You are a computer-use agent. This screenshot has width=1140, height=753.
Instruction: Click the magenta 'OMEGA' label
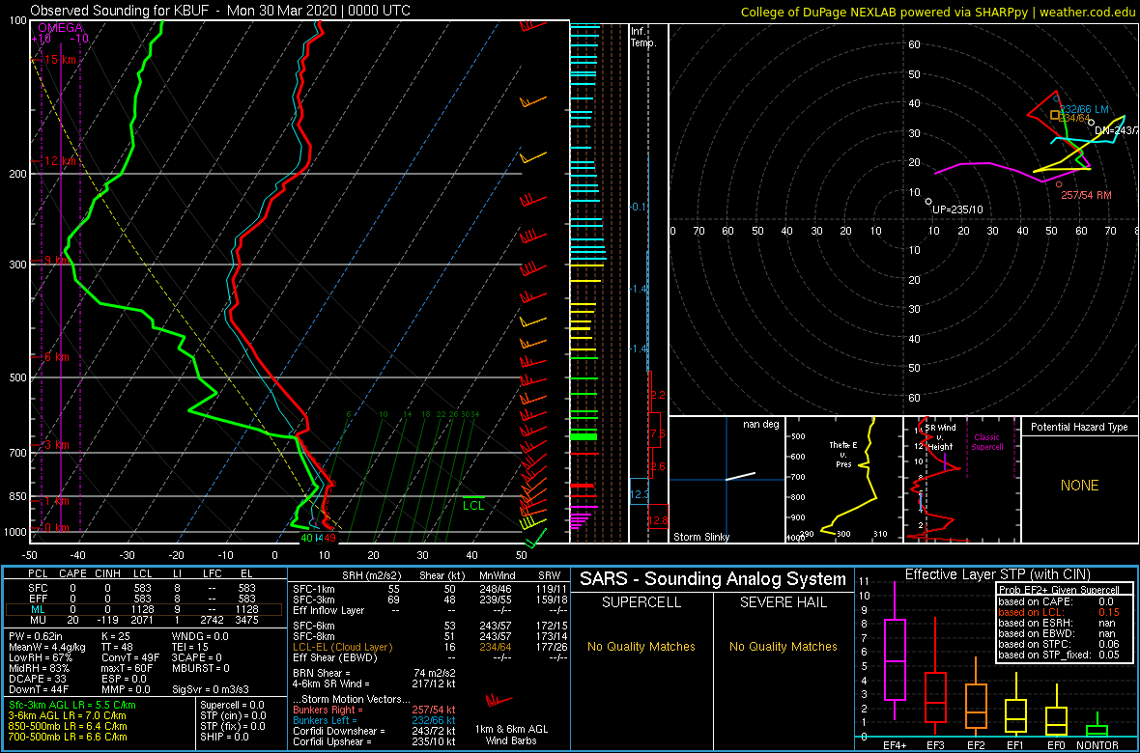(x=60, y=28)
